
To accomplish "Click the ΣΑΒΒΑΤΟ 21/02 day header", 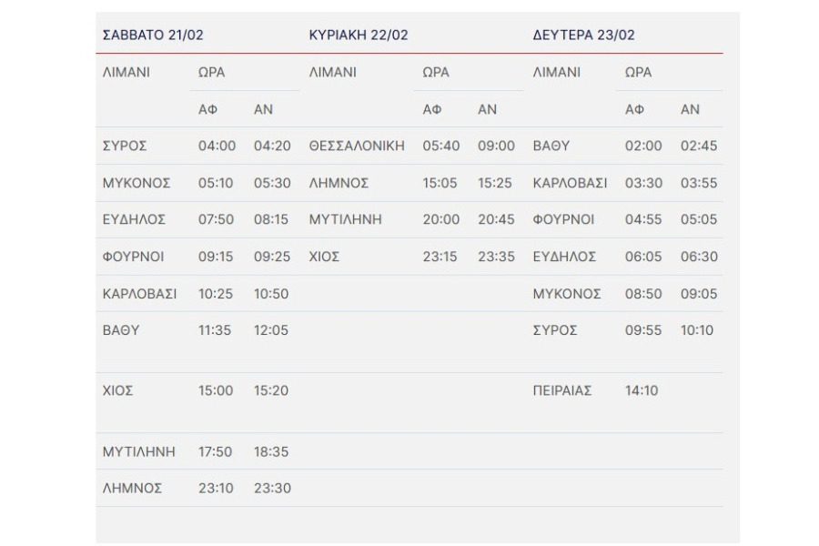I will [153, 35].
